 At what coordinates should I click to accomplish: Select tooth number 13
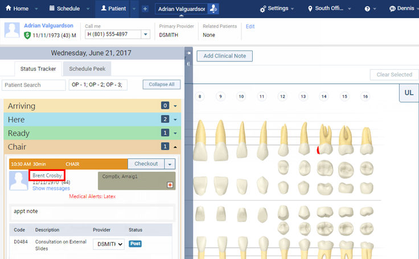point(303,97)
